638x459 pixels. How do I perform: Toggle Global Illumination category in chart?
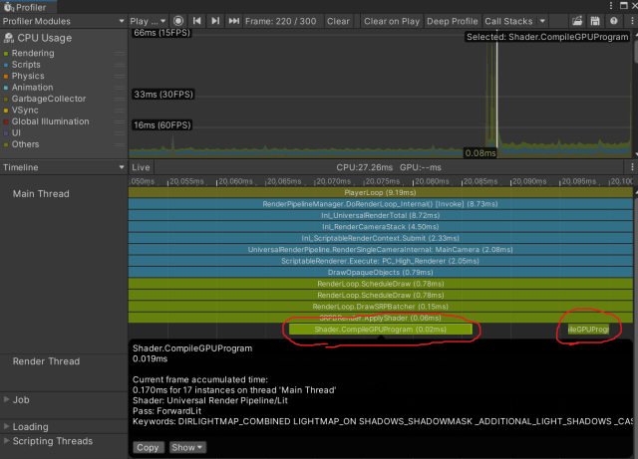[6, 121]
